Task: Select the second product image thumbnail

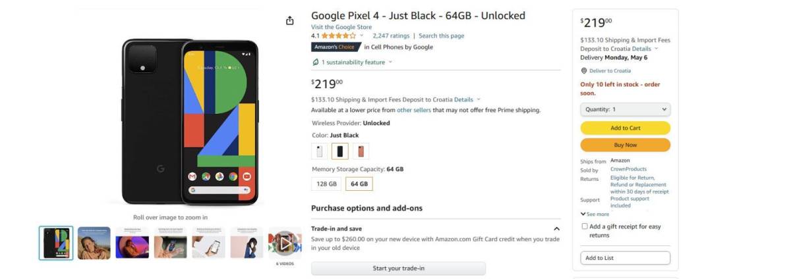Action: 94,243
